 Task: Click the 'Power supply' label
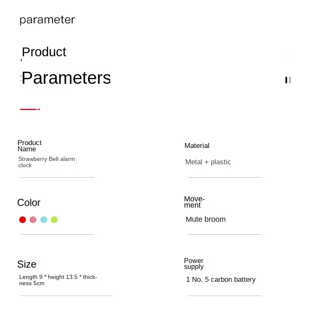194,263
